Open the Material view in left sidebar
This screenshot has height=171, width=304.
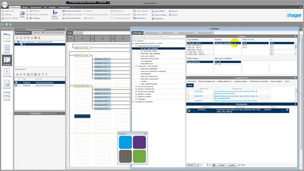pyautogui.click(x=7, y=49)
